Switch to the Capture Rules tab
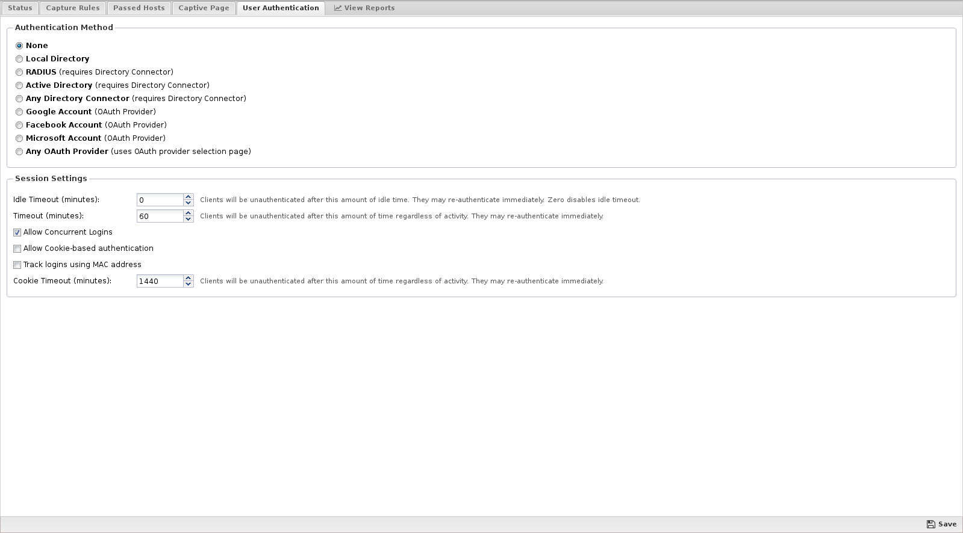This screenshot has height=533, width=963. pos(73,8)
